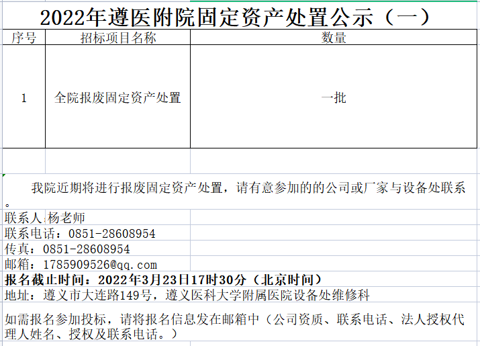
Task: Click the '招标项目名称' header cell
Action: [118, 38]
